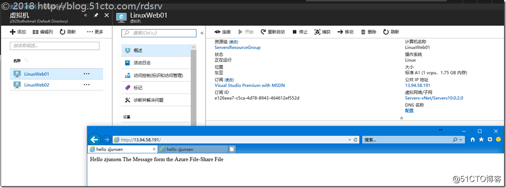Click 删除 (Delete) in VM toolbar

coord(369,32)
